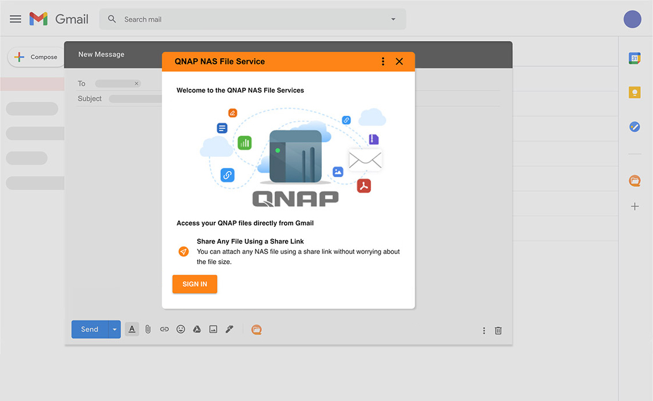
Task: Click the SIGN IN button
Action: (x=194, y=284)
